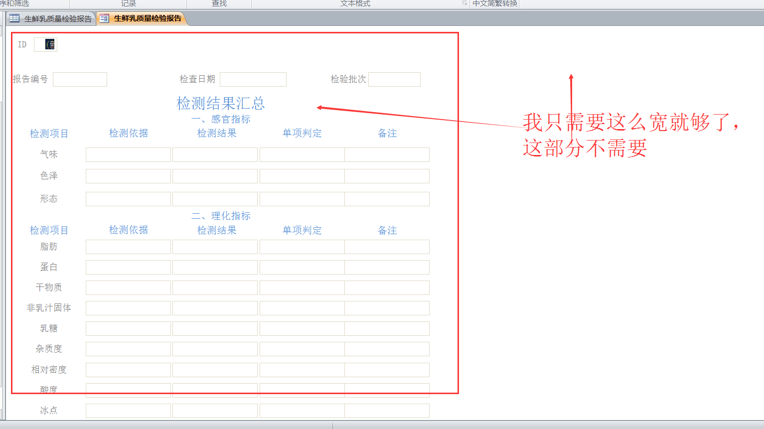
Task: Open the 文本格式 group dialog launcher
Action: point(464,3)
